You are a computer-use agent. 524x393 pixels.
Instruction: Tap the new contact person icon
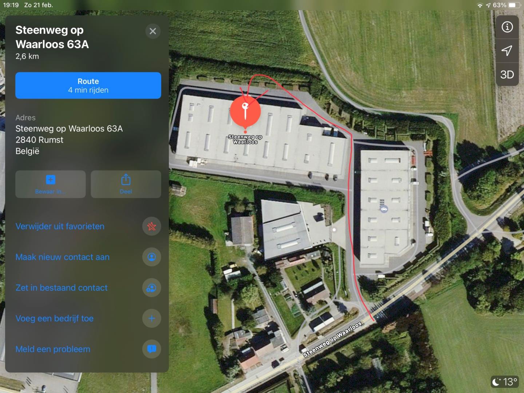[x=152, y=257]
